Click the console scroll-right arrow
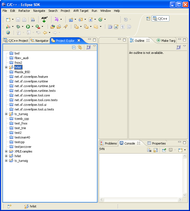The width and height of the screenshot is (190, 211). pos(180,199)
